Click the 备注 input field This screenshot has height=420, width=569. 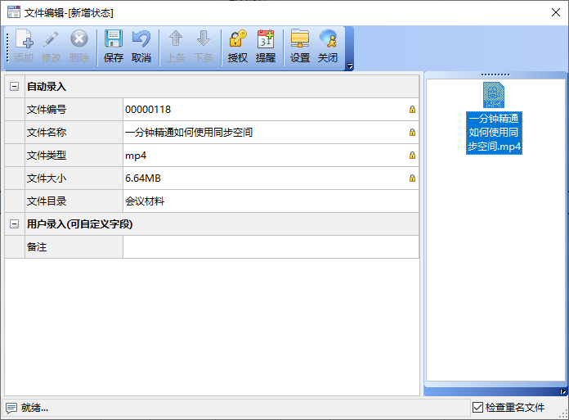coord(271,247)
